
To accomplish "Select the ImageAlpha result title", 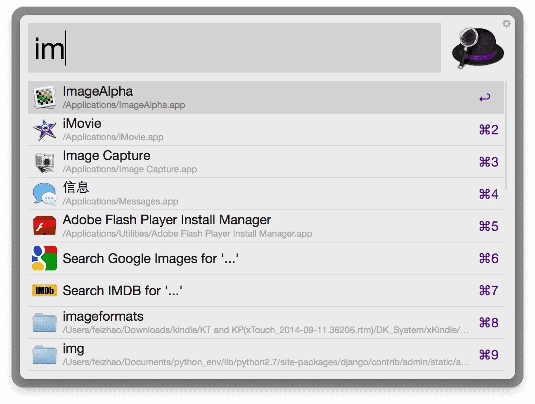I will click(x=98, y=92).
